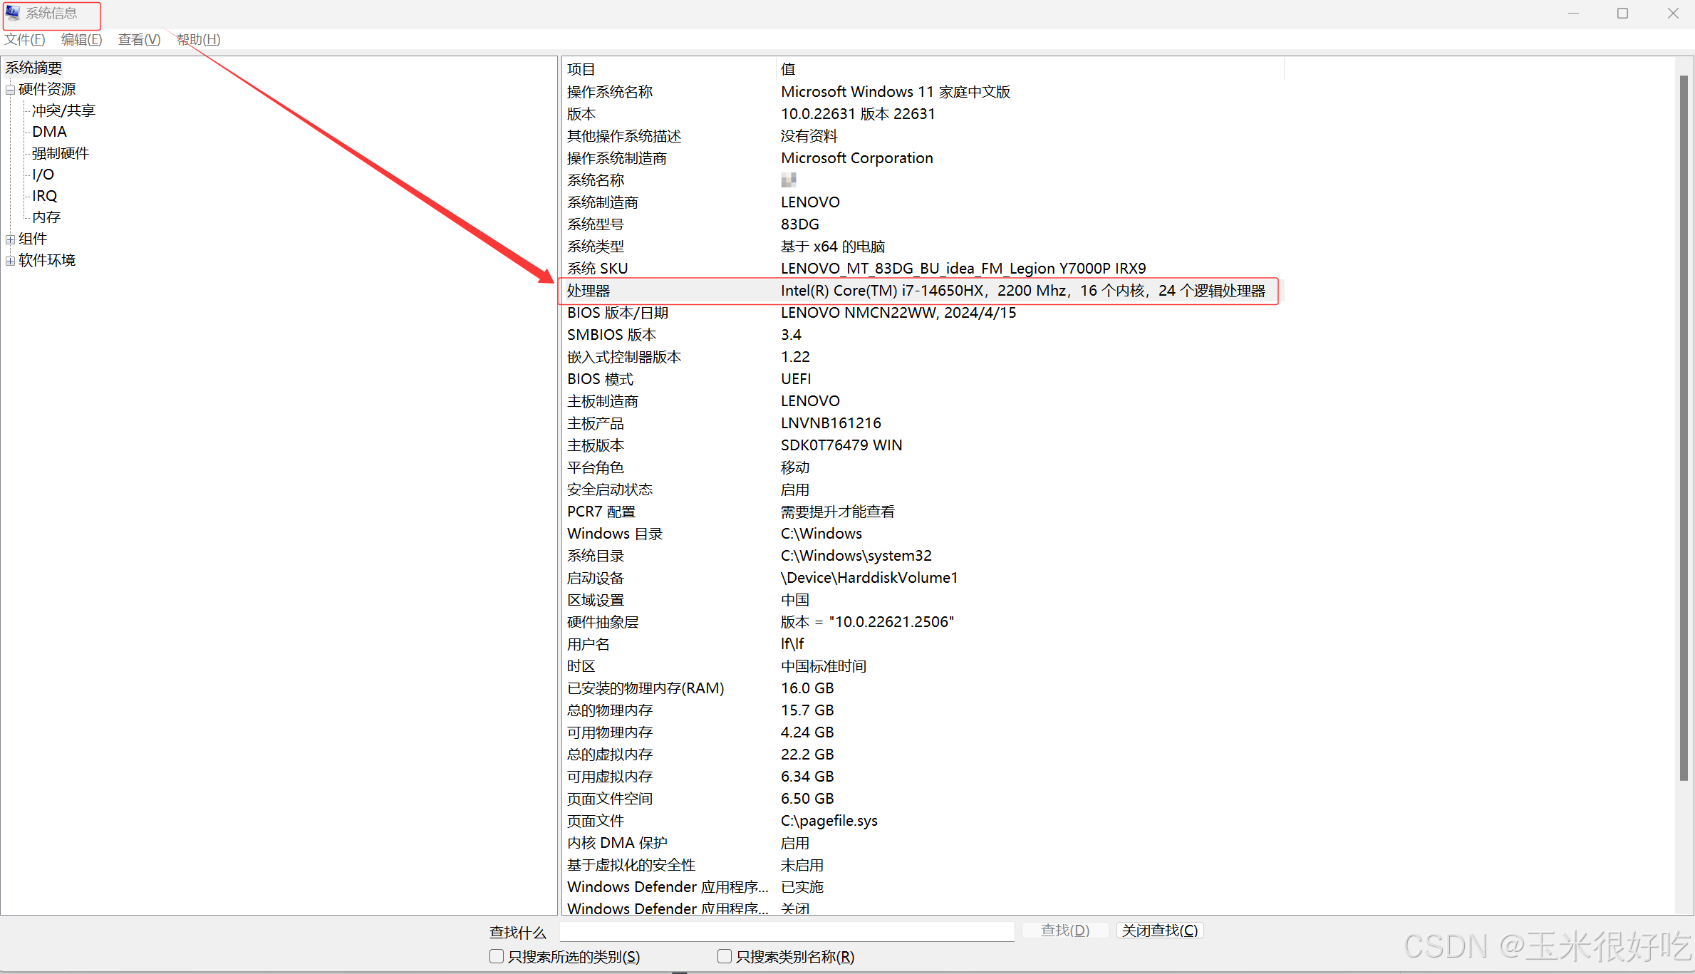Maximize the System Information window
This screenshot has height=974, width=1695.
pos(1622,14)
